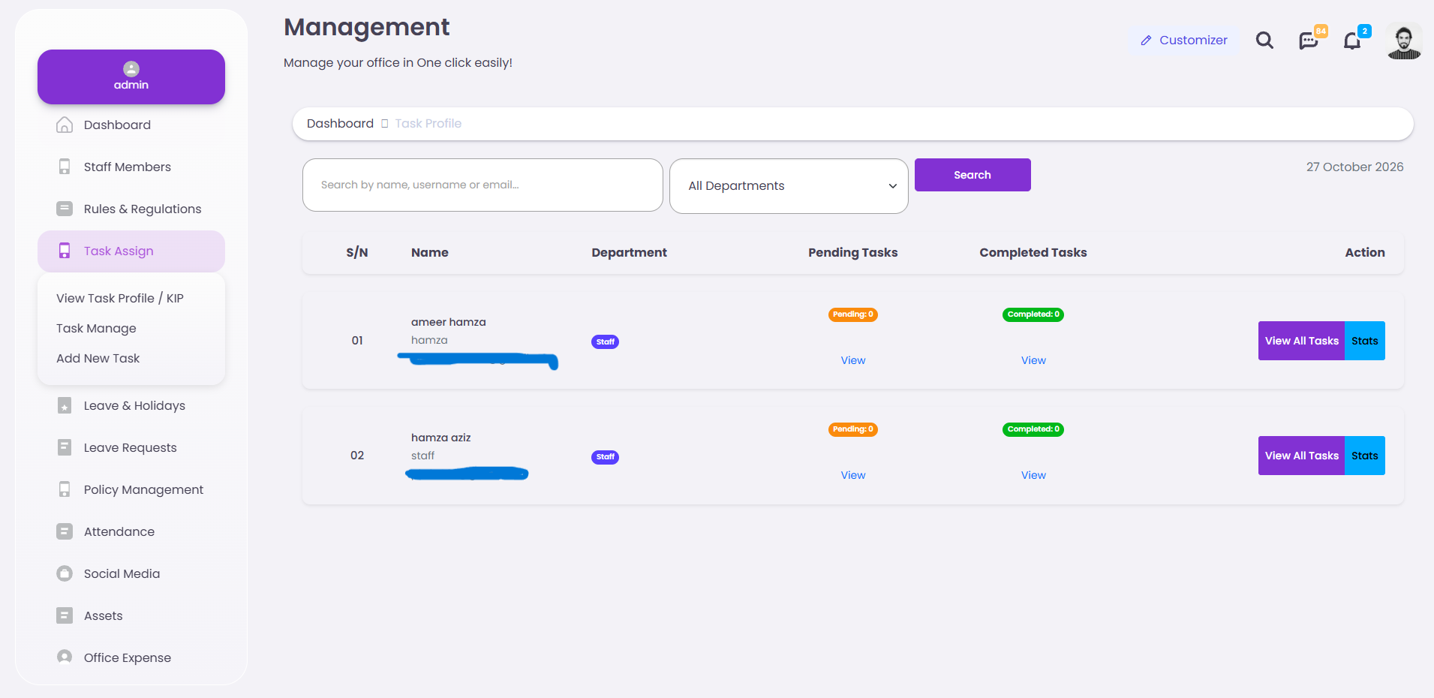The height and width of the screenshot is (698, 1434).
Task: Click the Rules & Regulations sidebar icon
Action: pyautogui.click(x=65, y=209)
